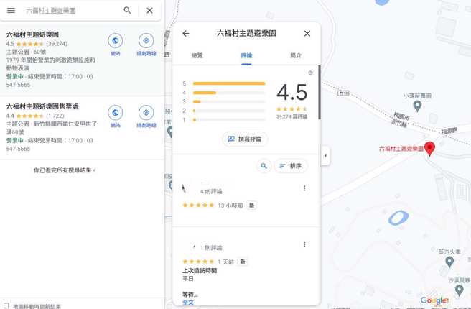Switch to the 評論 tab
Image resolution: width=471 pixels, height=309 pixels.
[x=246, y=55]
